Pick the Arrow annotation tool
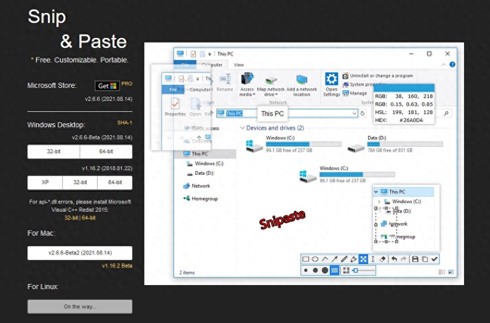This screenshot has height=323, width=490. coord(335,259)
